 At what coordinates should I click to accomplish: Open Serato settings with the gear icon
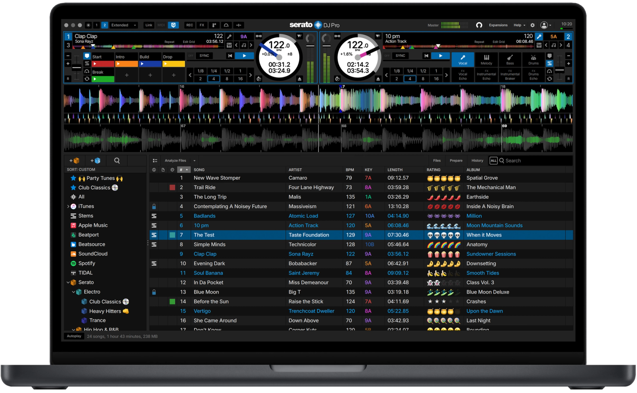[x=533, y=25]
